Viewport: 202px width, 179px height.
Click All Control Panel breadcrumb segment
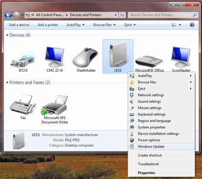[50, 15]
